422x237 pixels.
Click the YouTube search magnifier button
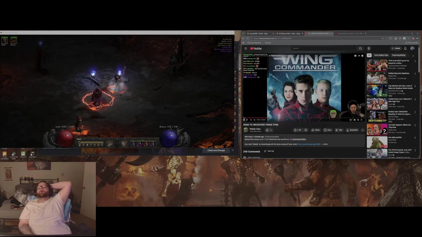tap(360, 48)
